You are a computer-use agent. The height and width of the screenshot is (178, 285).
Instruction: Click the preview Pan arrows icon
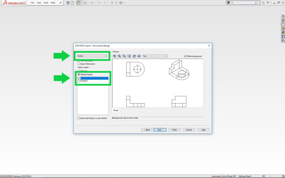coord(139,56)
